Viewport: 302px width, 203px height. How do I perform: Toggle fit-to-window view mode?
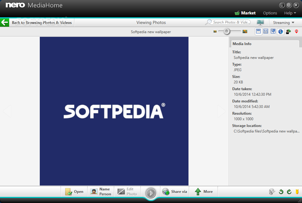[x=258, y=31]
